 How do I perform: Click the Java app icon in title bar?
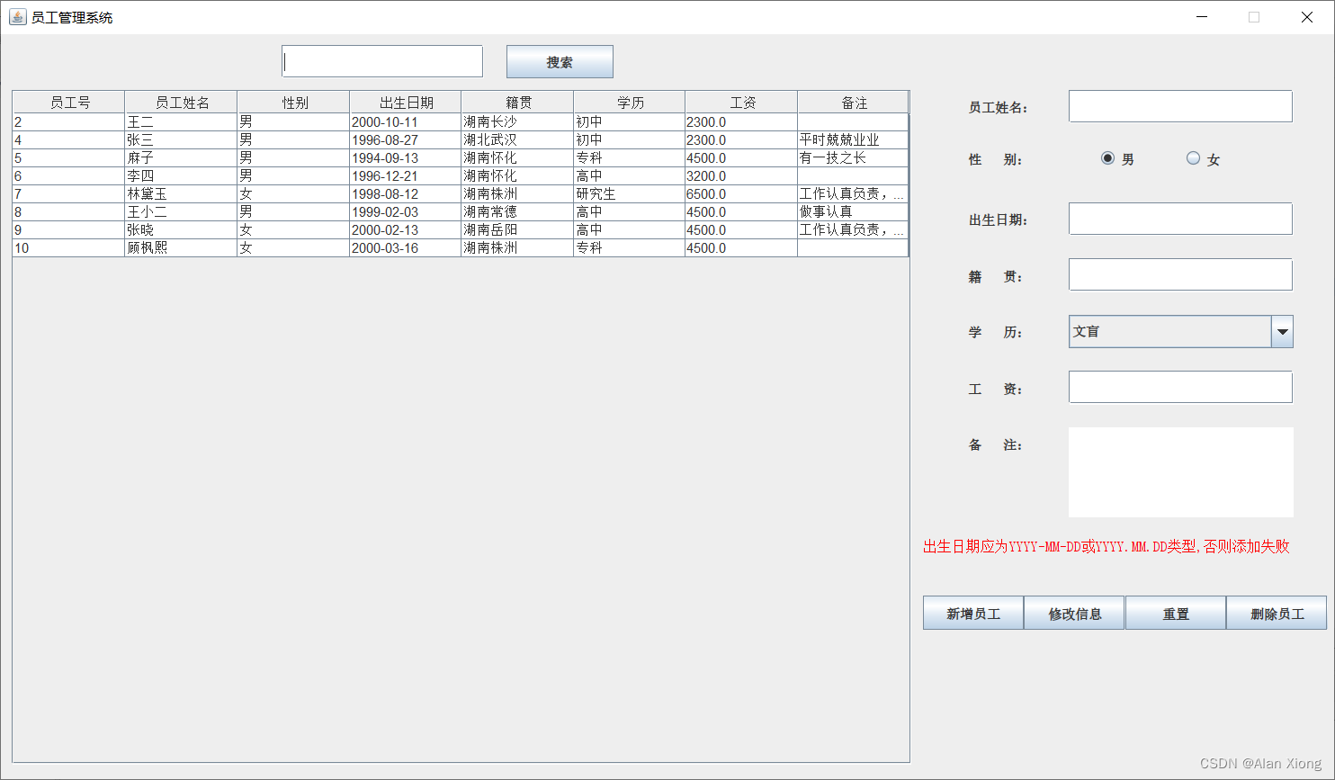point(18,17)
